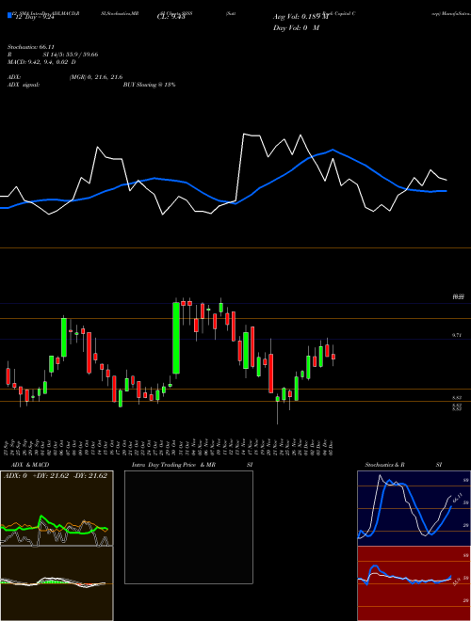The width and height of the screenshot is (471, 621).
Task: Click the 'ADX:' label in header
Action: (14, 77)
